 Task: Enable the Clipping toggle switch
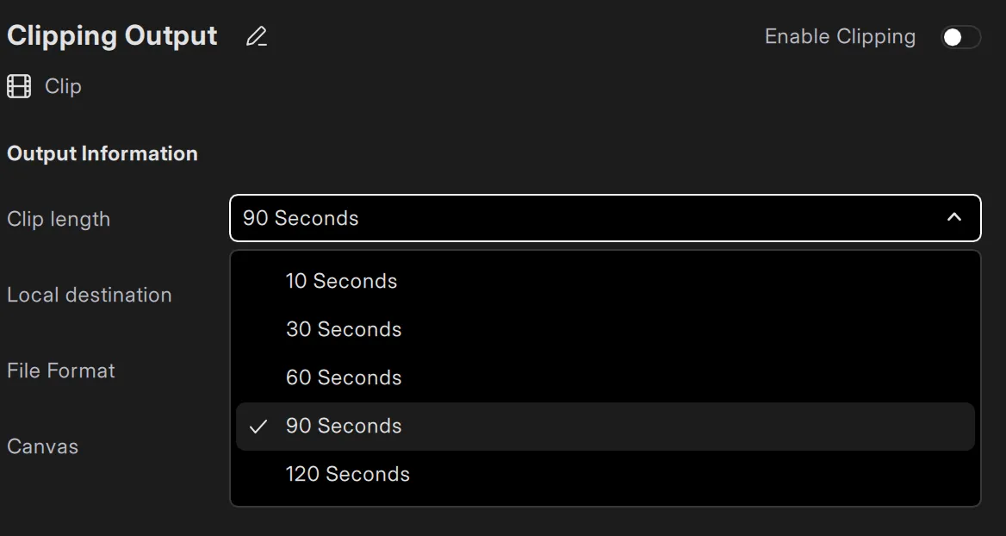pos(960,37)
